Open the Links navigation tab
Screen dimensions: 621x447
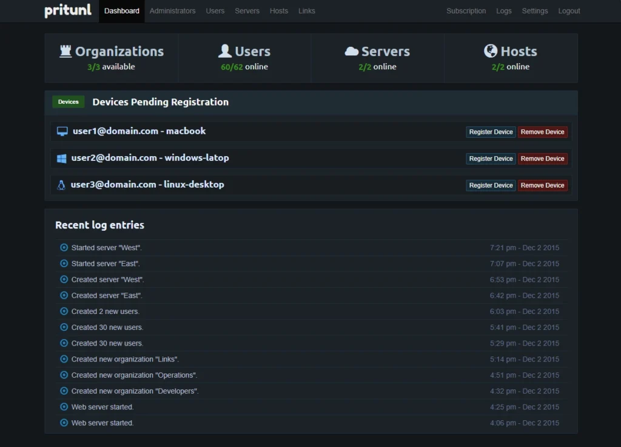pyautogui.click(x=306, y=11)
